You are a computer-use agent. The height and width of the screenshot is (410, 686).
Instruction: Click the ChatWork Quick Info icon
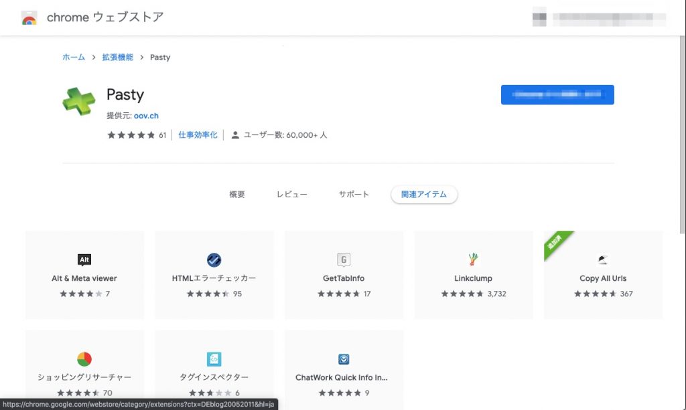click(344, 359)
